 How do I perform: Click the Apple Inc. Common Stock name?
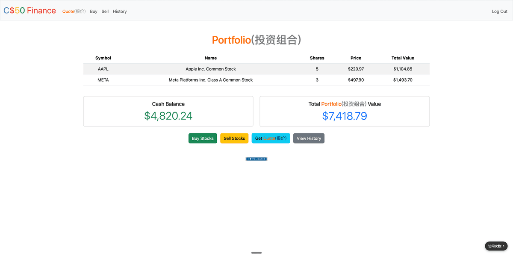pyautogui.click(x=211, y=69)
